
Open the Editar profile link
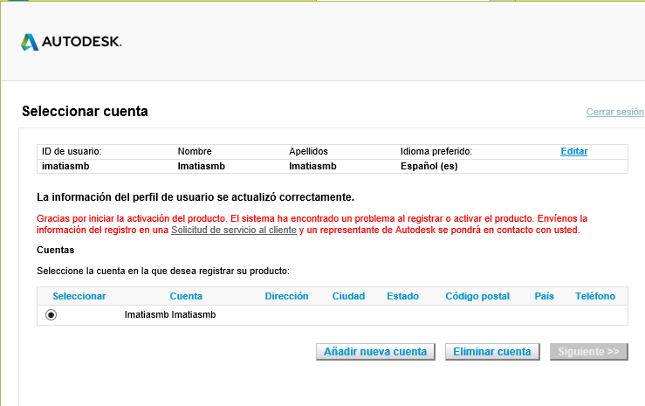coord(573,151)
